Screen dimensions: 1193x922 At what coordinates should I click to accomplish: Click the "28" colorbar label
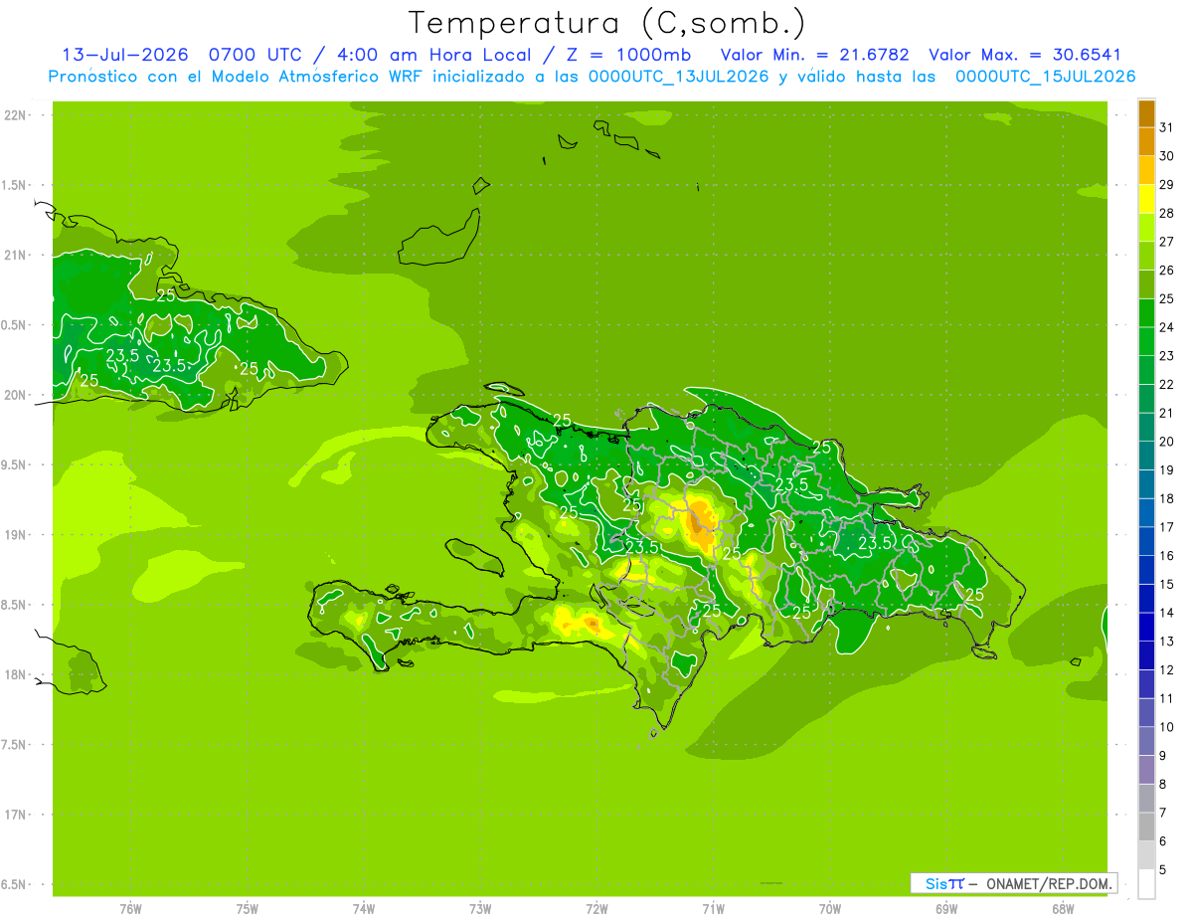(x=1166, y=213)
